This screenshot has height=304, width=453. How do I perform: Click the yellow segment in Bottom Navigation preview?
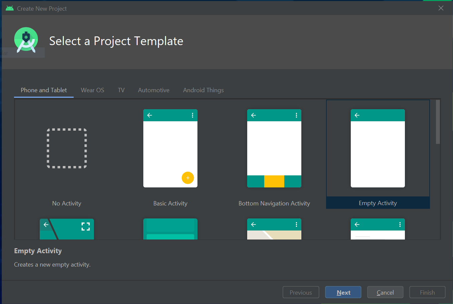tap(274, 181)
